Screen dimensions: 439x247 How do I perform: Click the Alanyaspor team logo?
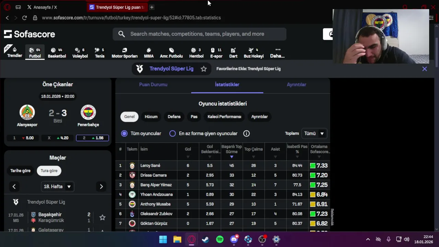27,112
